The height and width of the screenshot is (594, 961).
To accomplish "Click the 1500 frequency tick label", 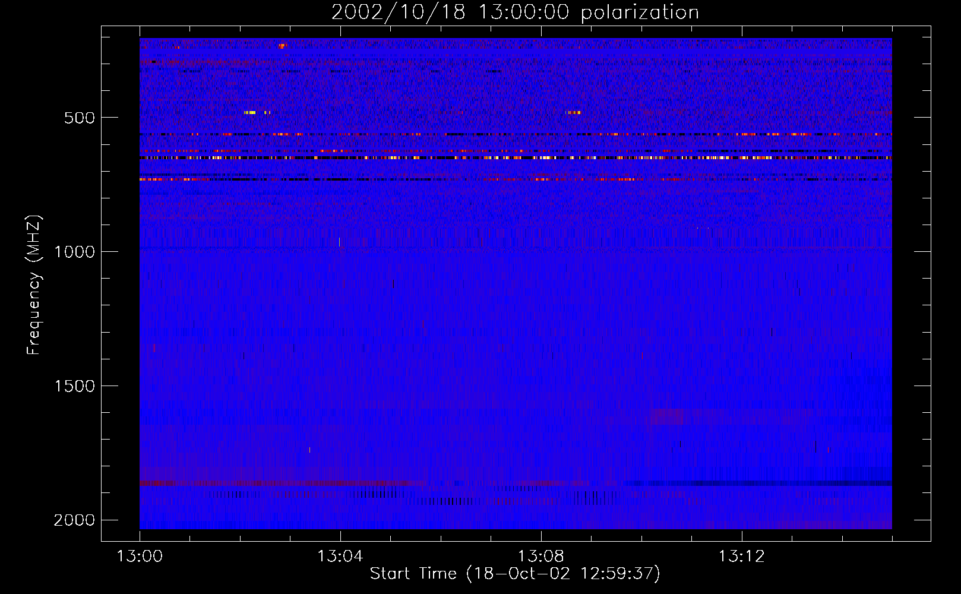I will (74, 386).
